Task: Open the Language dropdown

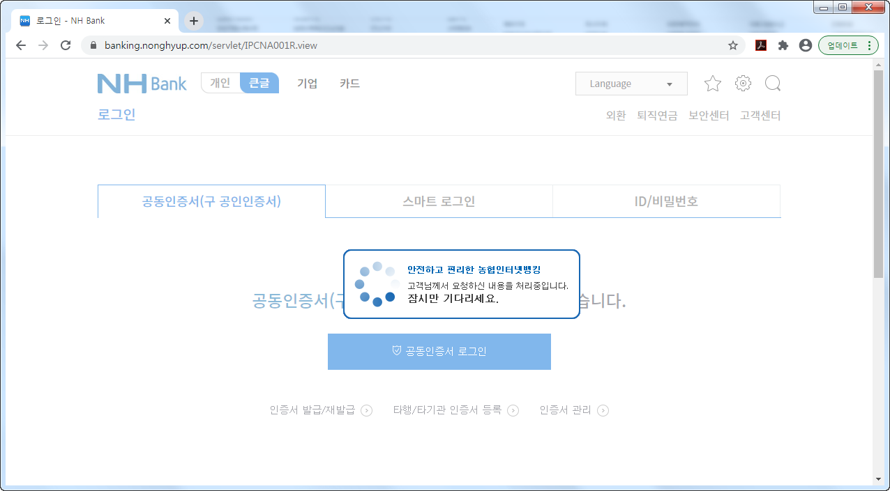Action: [631, 84]
